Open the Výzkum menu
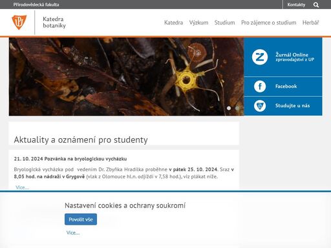This screenshot has height=248, width=331. click(x=198, y=23)
